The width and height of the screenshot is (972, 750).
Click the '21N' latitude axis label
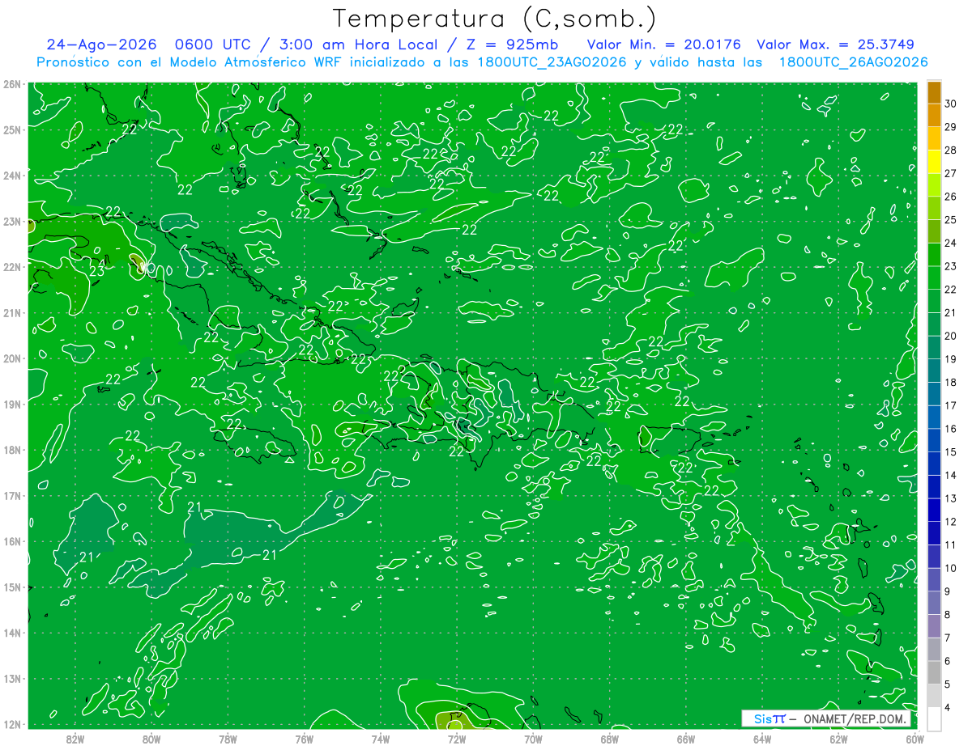(x=12, y=312)
